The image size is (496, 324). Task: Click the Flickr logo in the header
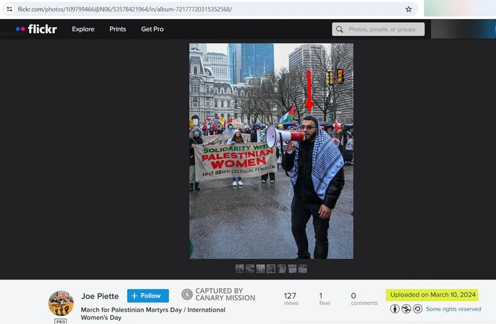coord(37,29)
